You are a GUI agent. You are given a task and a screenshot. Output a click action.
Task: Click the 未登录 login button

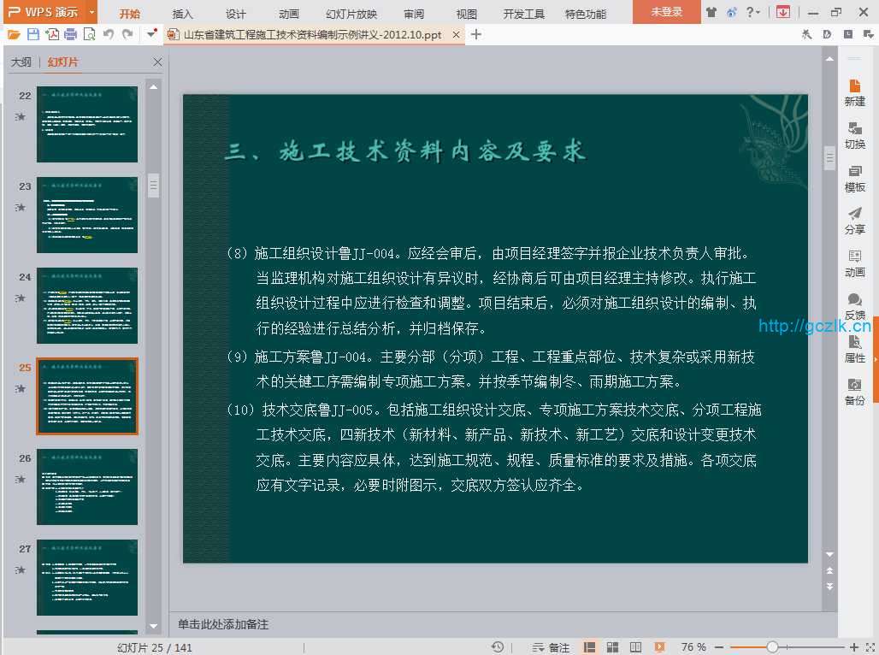coord(666,12)
